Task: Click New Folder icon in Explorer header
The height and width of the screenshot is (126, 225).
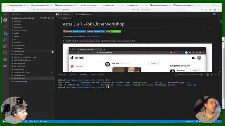Action: (x=45, y=18)
